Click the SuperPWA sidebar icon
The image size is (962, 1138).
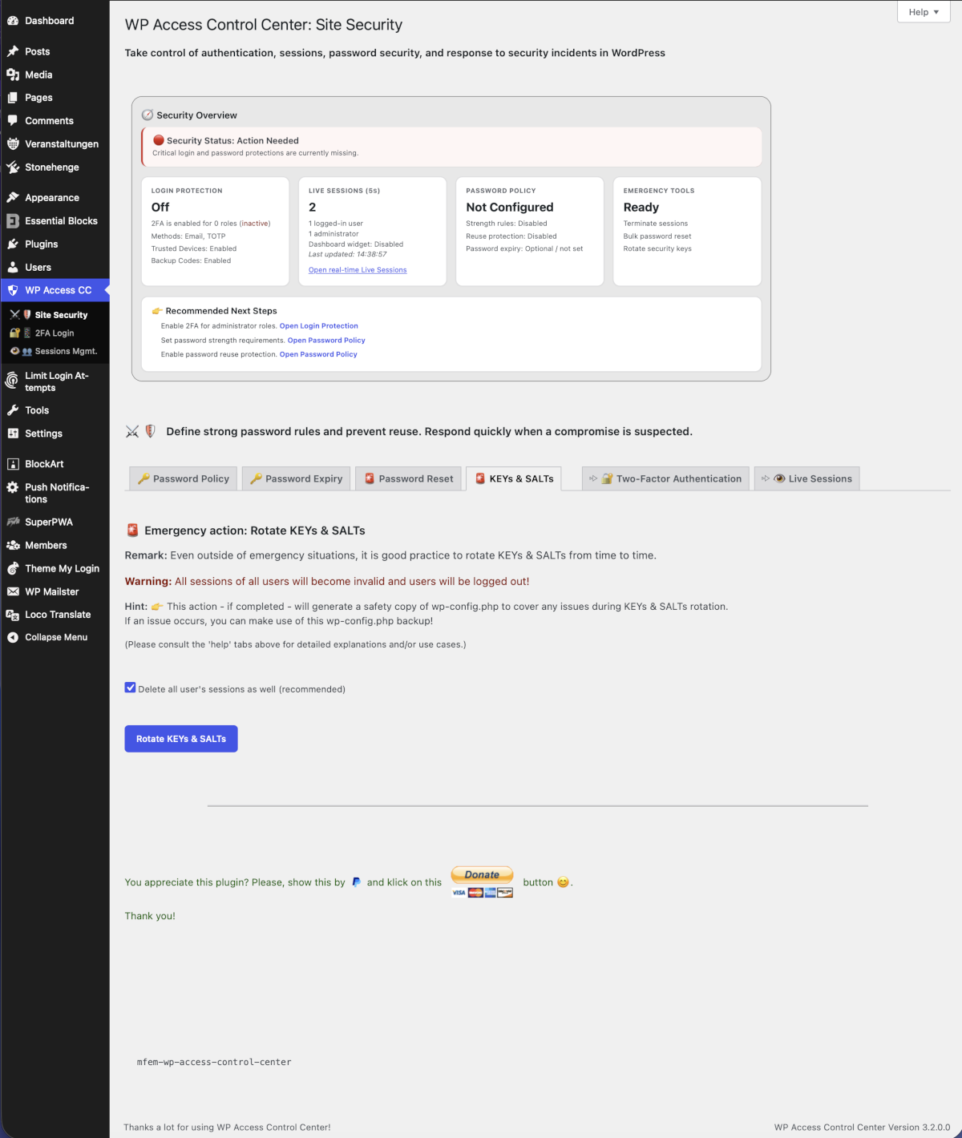pyautogui.click(x=11, y=522)
